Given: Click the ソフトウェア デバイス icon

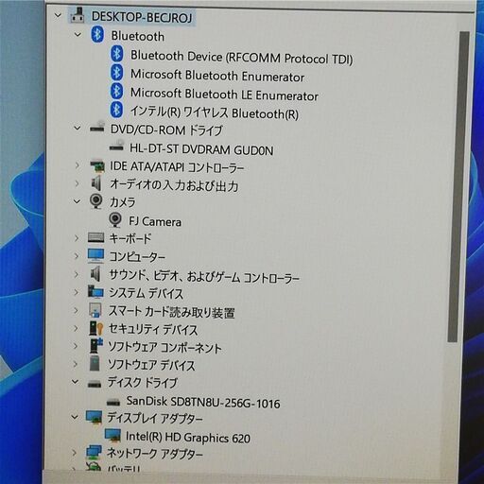Looking at the screenshot, I should [x=95, y=363].
